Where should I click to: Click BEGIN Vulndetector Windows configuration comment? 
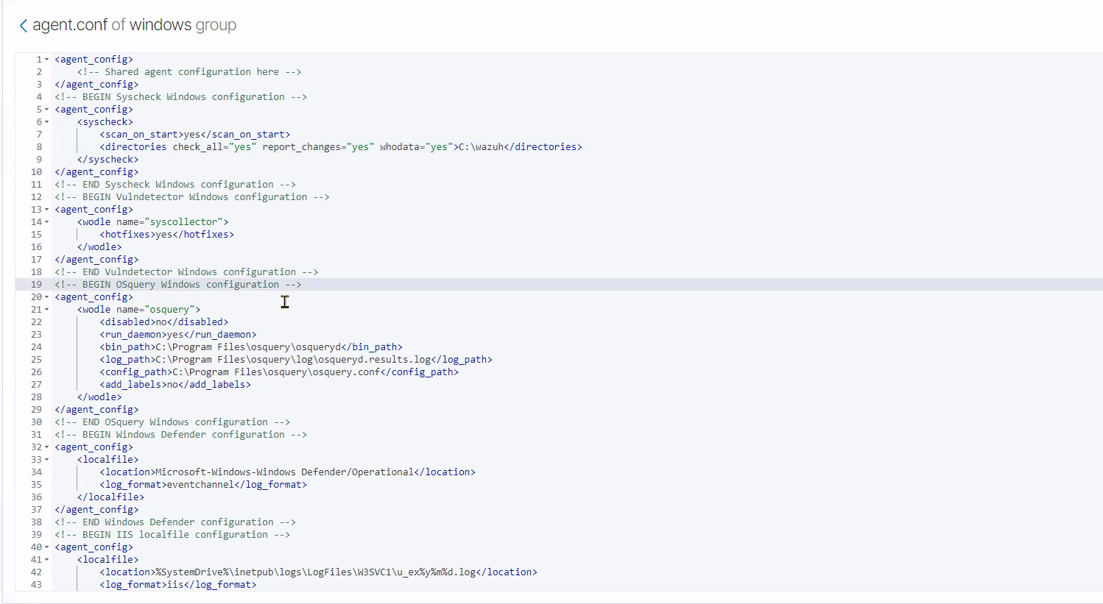[x=192, y=196]
